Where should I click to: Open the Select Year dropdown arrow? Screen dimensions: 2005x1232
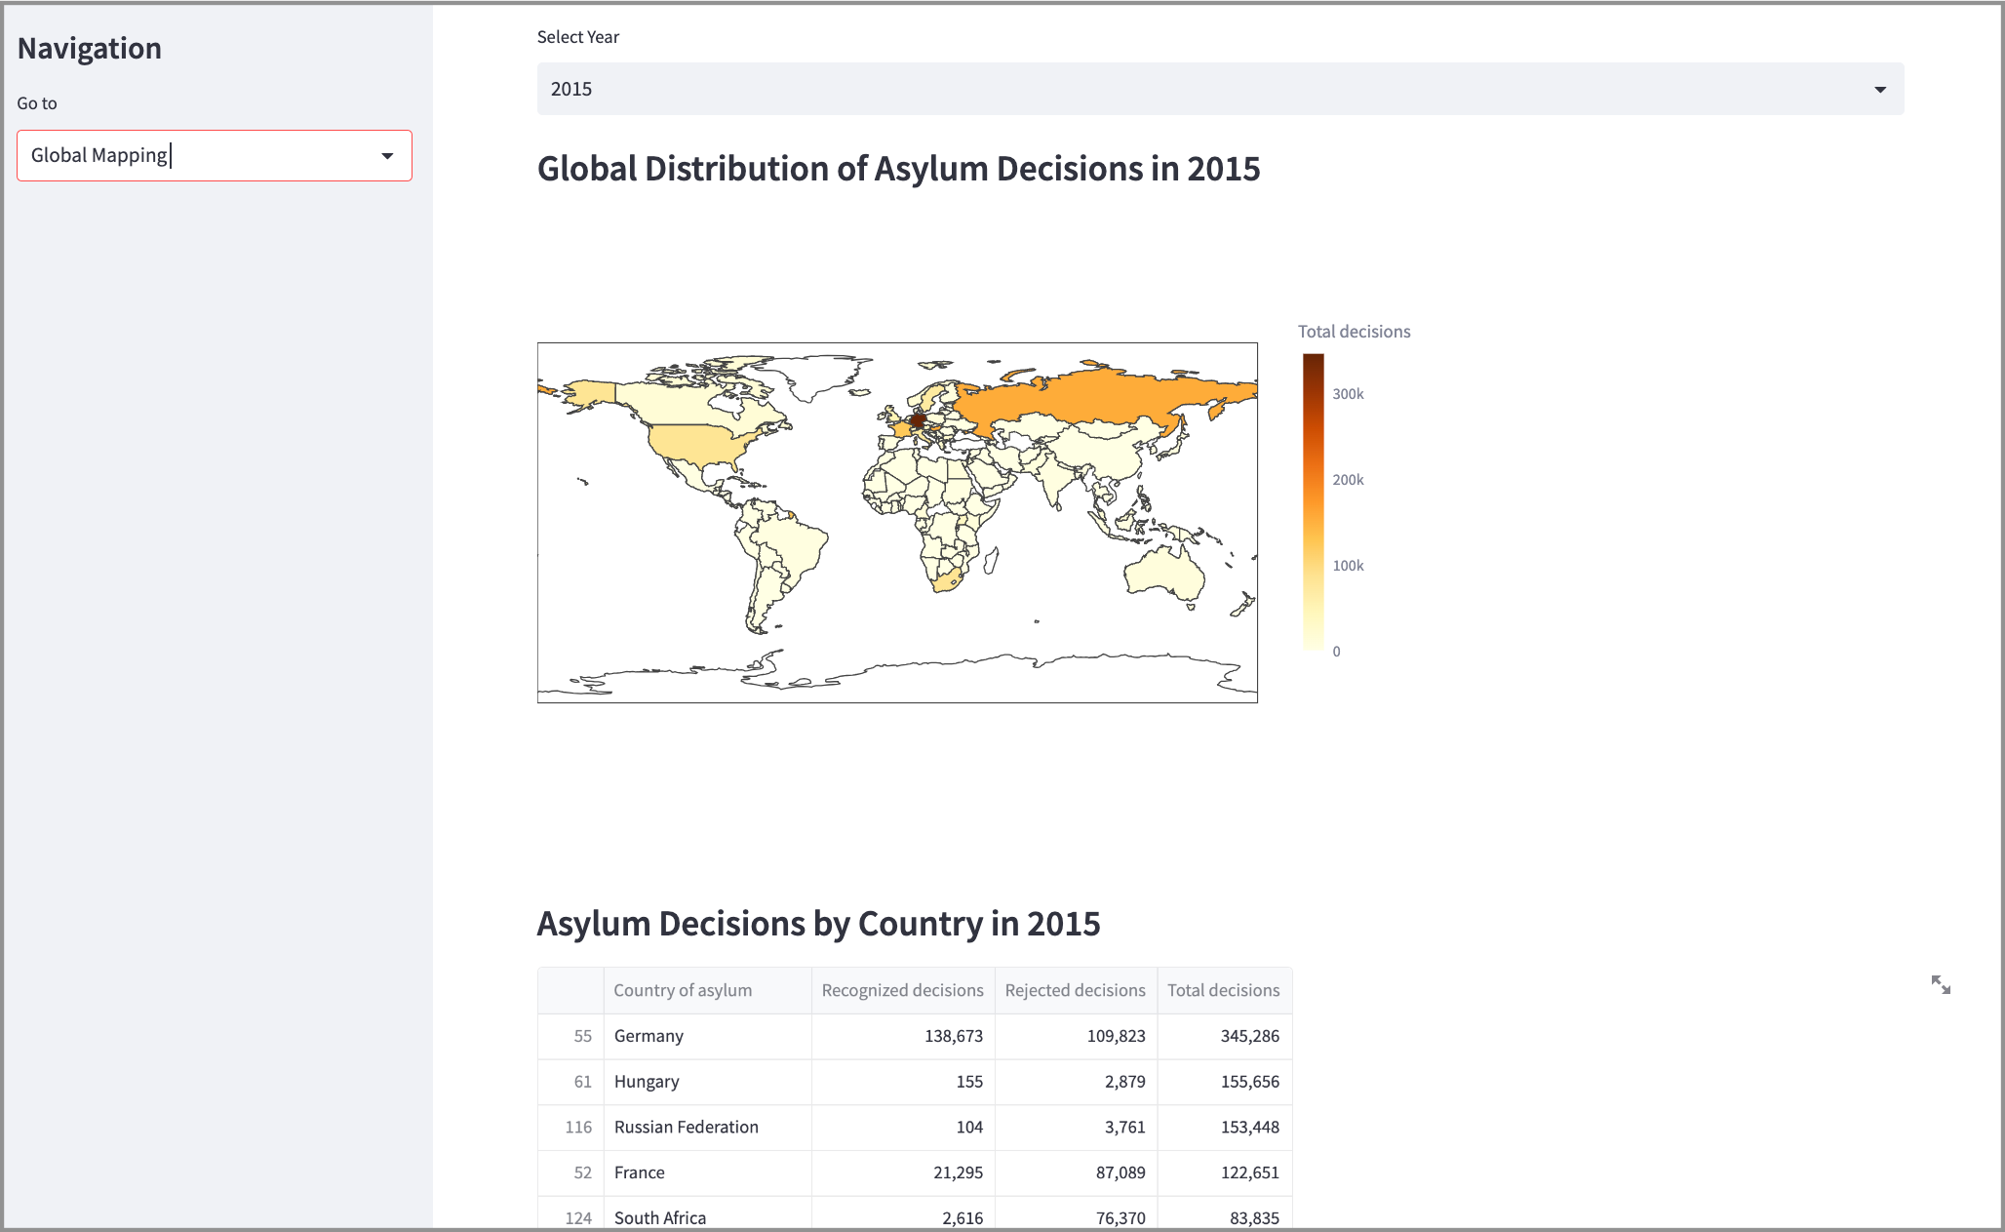pyautogui.click(x=1879, y=90)
